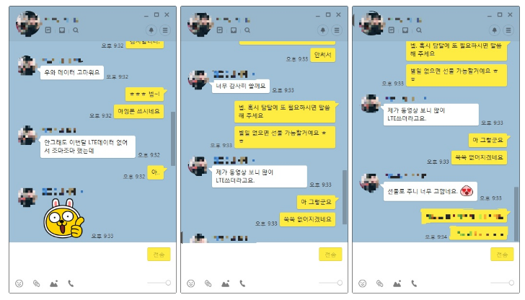Click the yellow 전송 button in left window
Viewport: 525px width, 300px height.
[159, 255]
